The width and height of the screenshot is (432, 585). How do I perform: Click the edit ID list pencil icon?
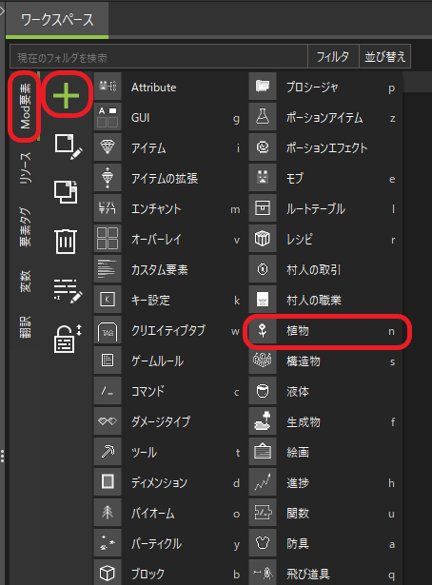[x=68, y=291]
